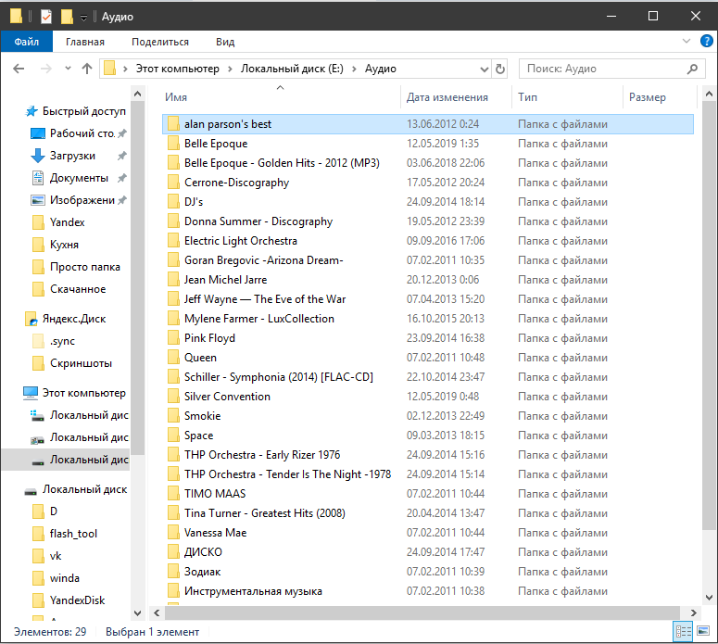Open the Вид ribbon tab
Viewport: 718px width, 644px height.
(225, 42)
